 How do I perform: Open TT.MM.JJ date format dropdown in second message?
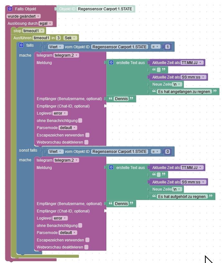click(x=192, y=168)
